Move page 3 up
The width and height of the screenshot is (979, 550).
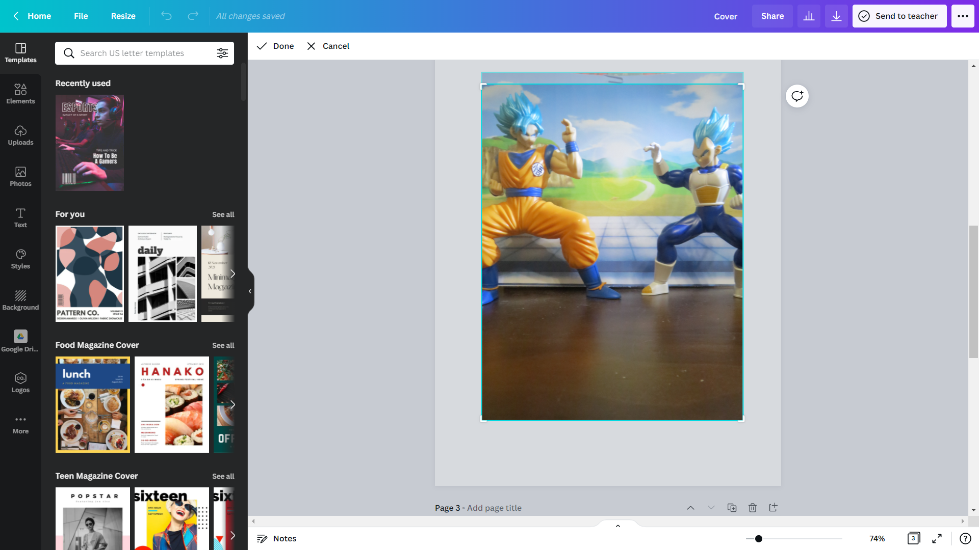(x=690, y=508)
